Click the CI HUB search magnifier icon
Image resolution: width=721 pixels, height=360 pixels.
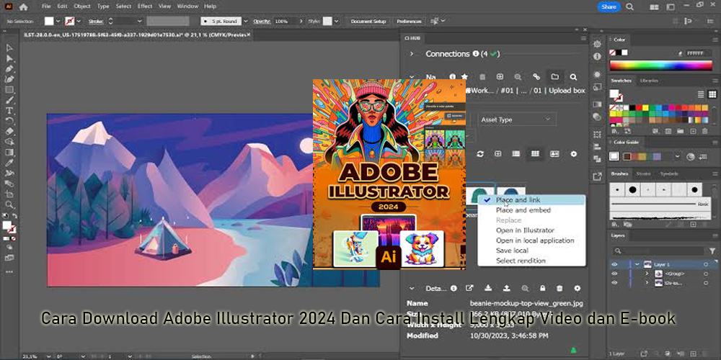click(573, 77)
